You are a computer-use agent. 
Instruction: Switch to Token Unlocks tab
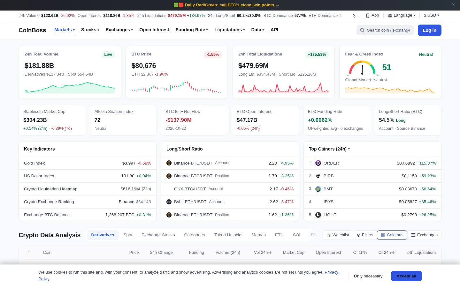(228, 235)
